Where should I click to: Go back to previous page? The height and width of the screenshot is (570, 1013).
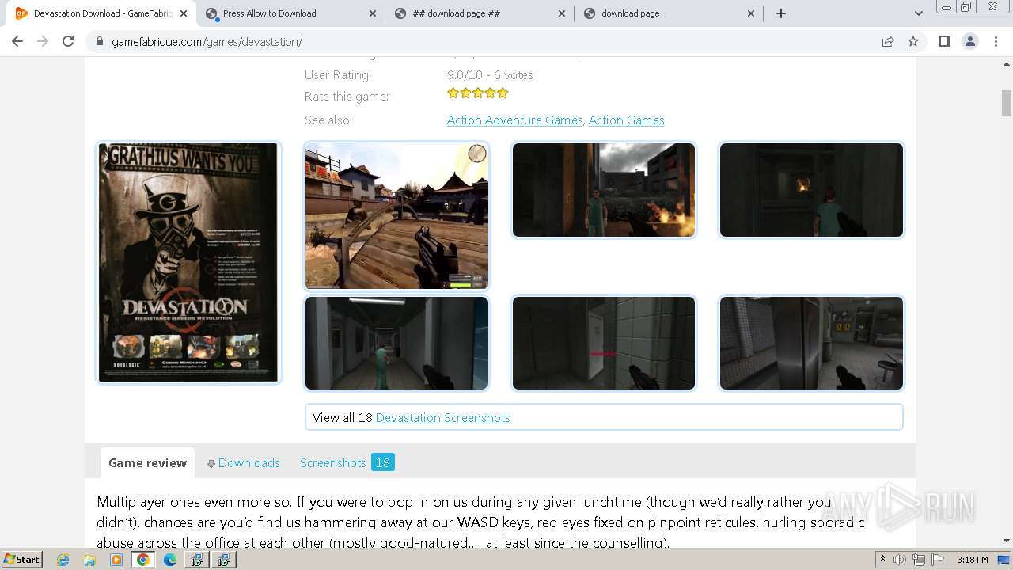[17, 41]
